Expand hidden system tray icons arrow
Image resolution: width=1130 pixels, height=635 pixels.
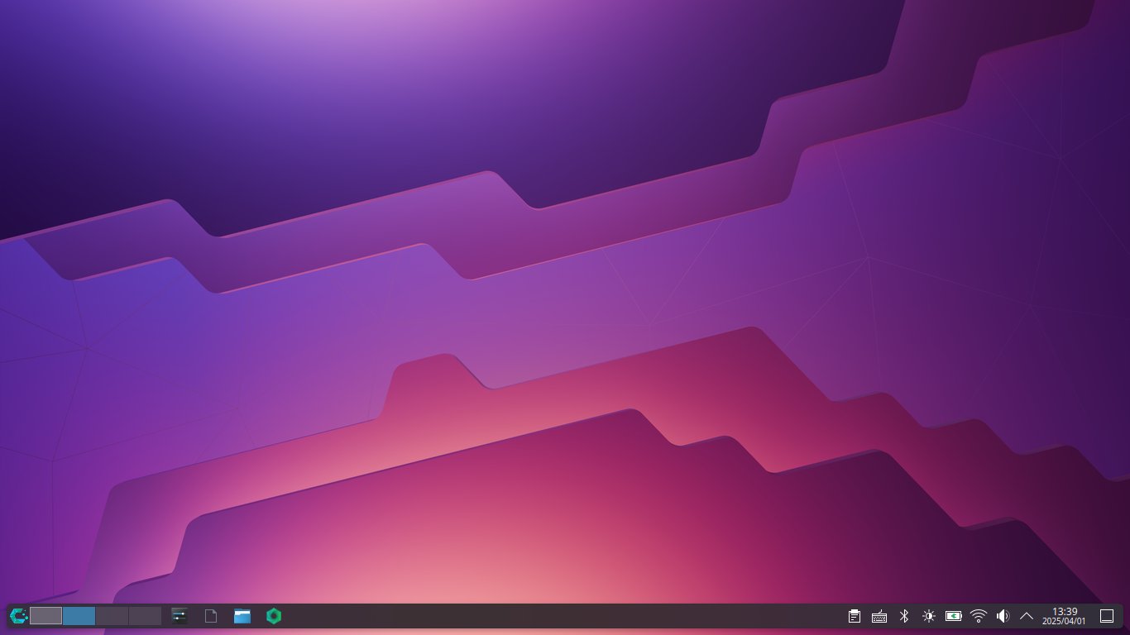1027,616
